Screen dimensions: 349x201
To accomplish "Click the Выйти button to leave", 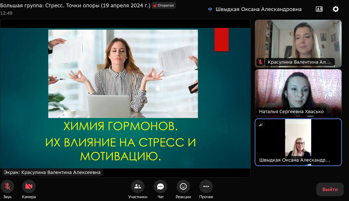I will point(330,189).
